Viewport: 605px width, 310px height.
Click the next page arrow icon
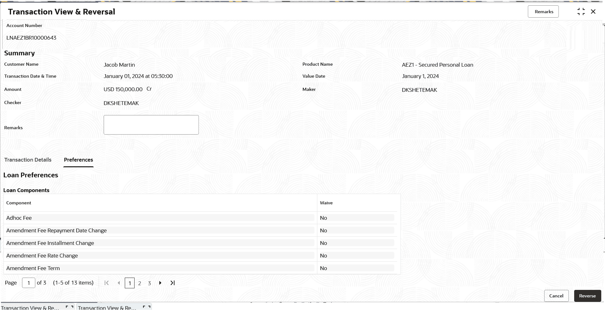pos(160,283)
